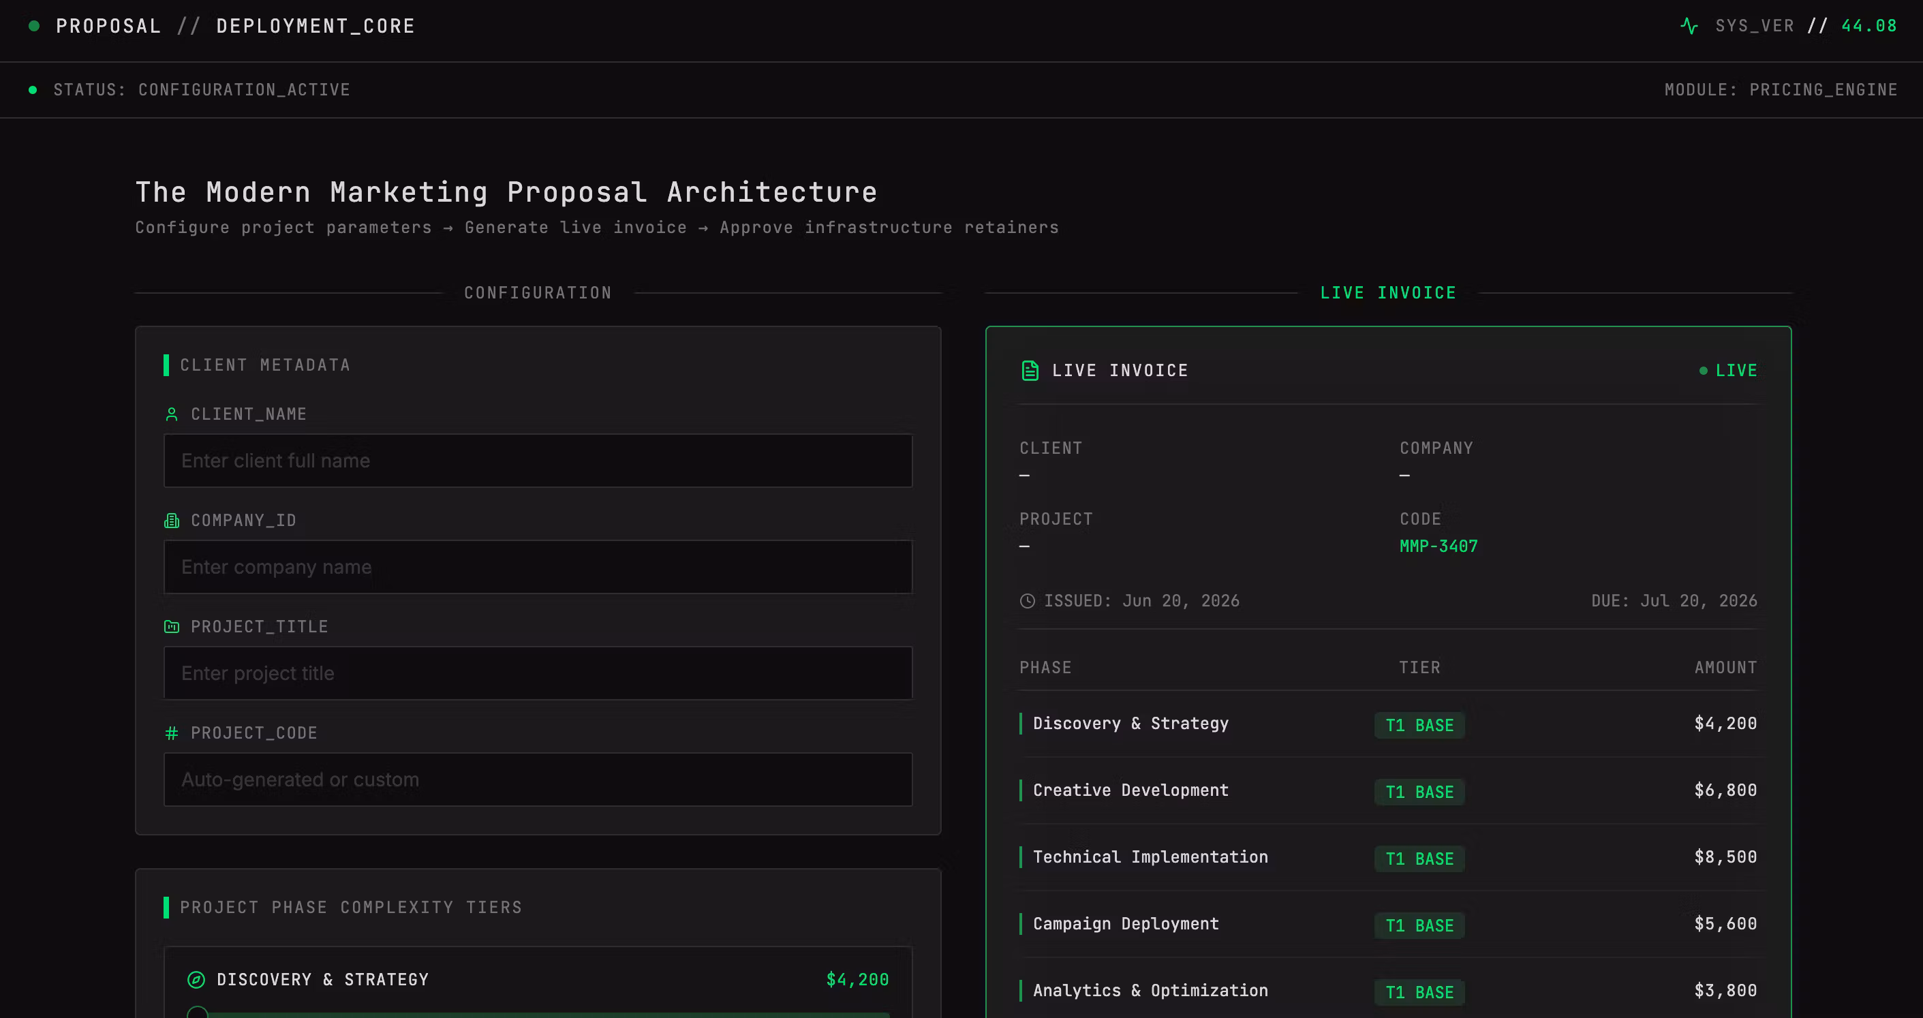Click the T1 BASE badge for Creative Development
This screenshot has width=1923, height=1018.
coord(1419,792)
